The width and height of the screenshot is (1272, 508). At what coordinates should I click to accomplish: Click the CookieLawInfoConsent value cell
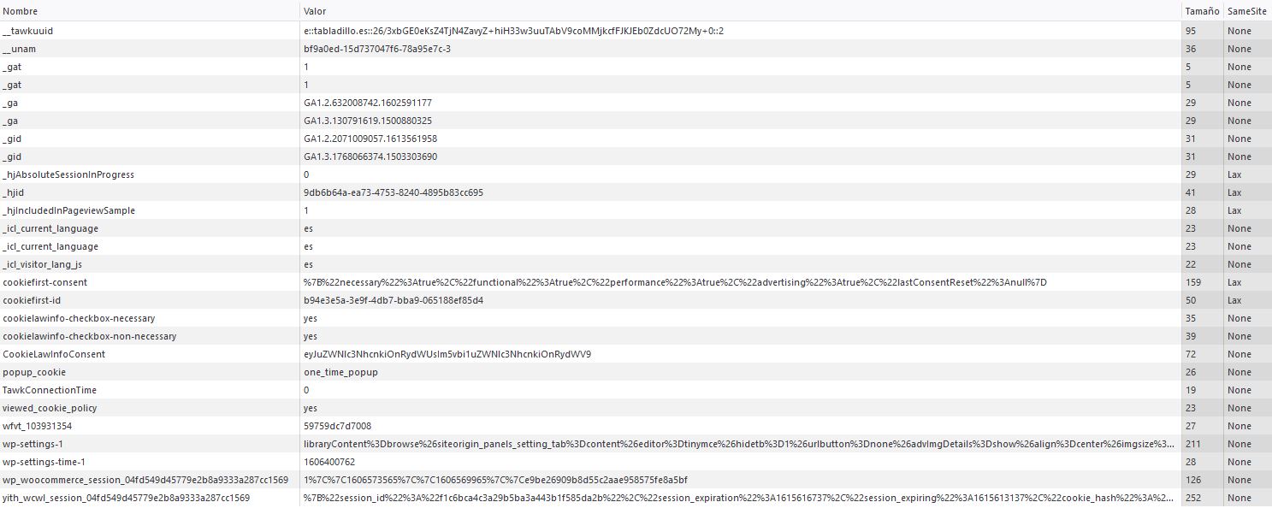(x=740, y=354)
